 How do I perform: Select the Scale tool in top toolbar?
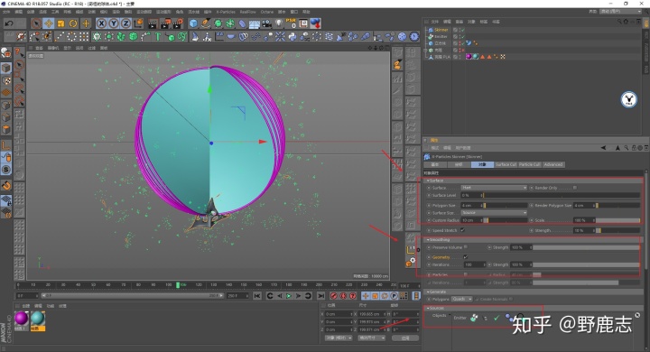[x=61, y=23]
